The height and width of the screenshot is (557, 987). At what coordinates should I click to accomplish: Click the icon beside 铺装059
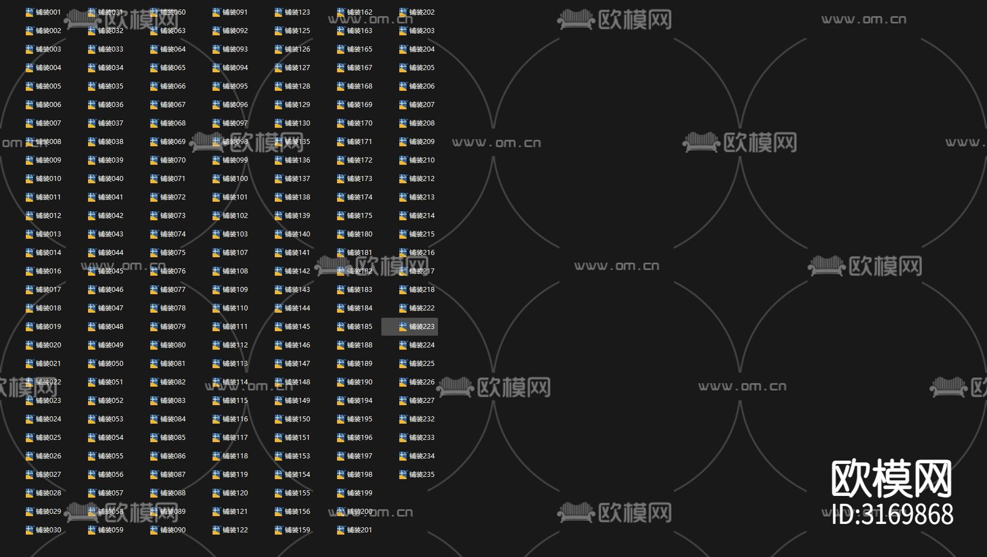91,530
